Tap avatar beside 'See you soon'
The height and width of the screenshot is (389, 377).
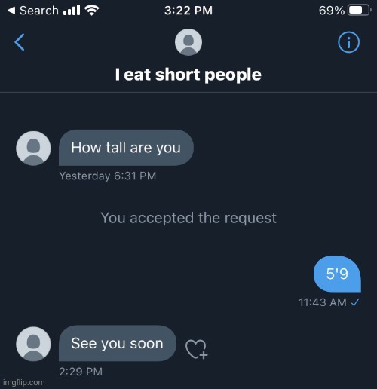33,344
